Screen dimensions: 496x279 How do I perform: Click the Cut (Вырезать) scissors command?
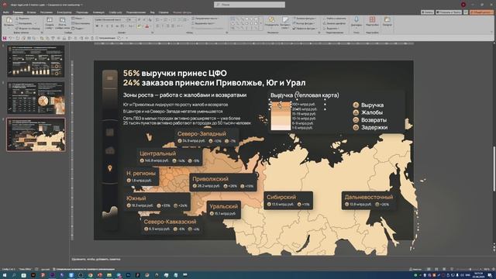(22, 19)
